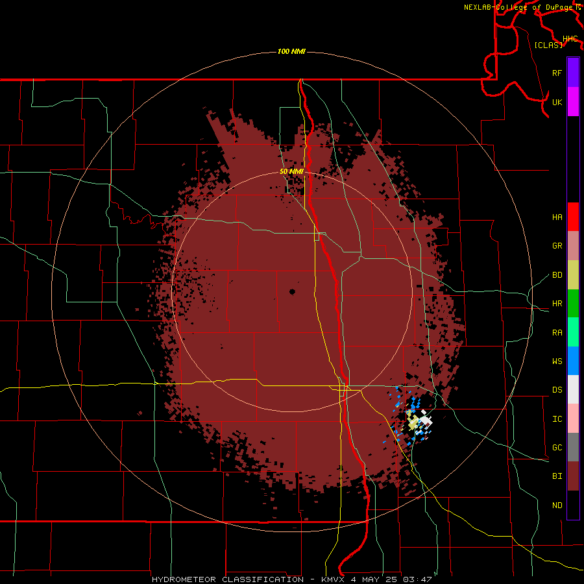This screenshot has width=584, height=584.
Task: Click the 'HA' legend label
Action: click(x=557, y=217)
